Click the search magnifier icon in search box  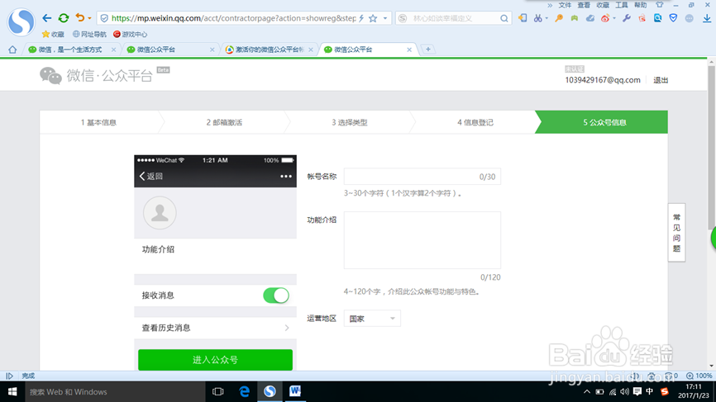(x=504, y=18)
